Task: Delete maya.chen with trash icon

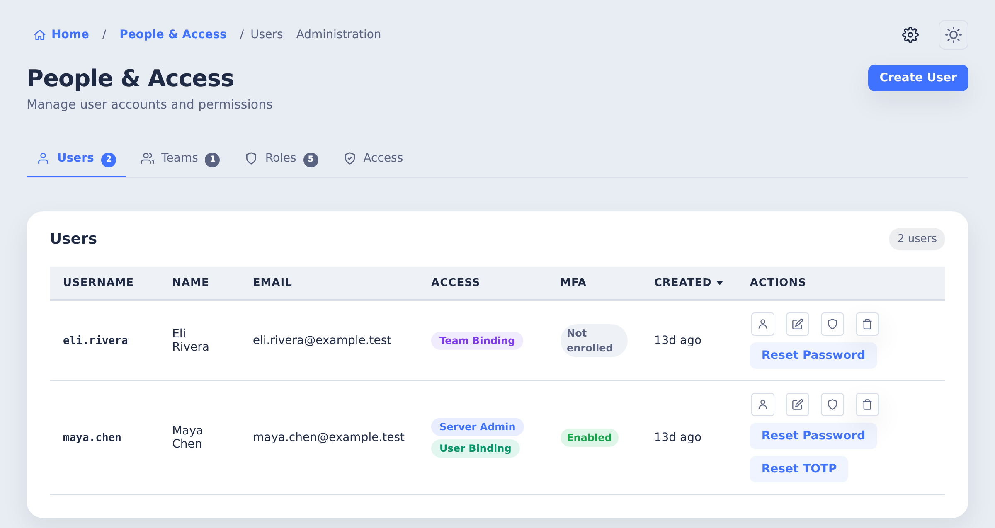Action: (867, 404)
